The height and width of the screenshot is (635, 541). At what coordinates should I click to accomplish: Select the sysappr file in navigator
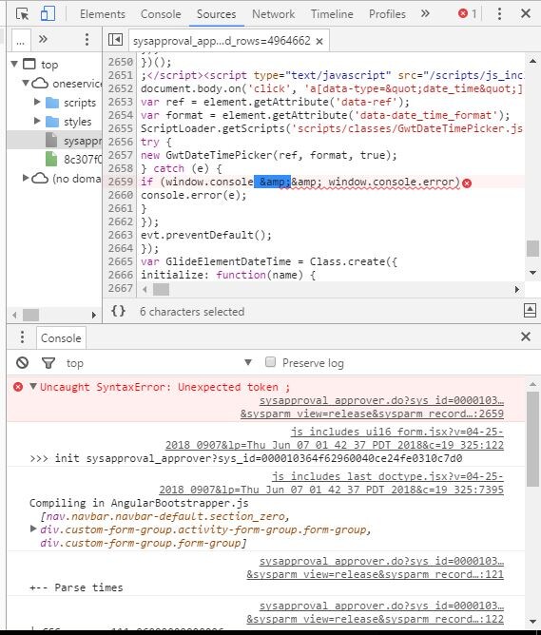pos(54,140)
